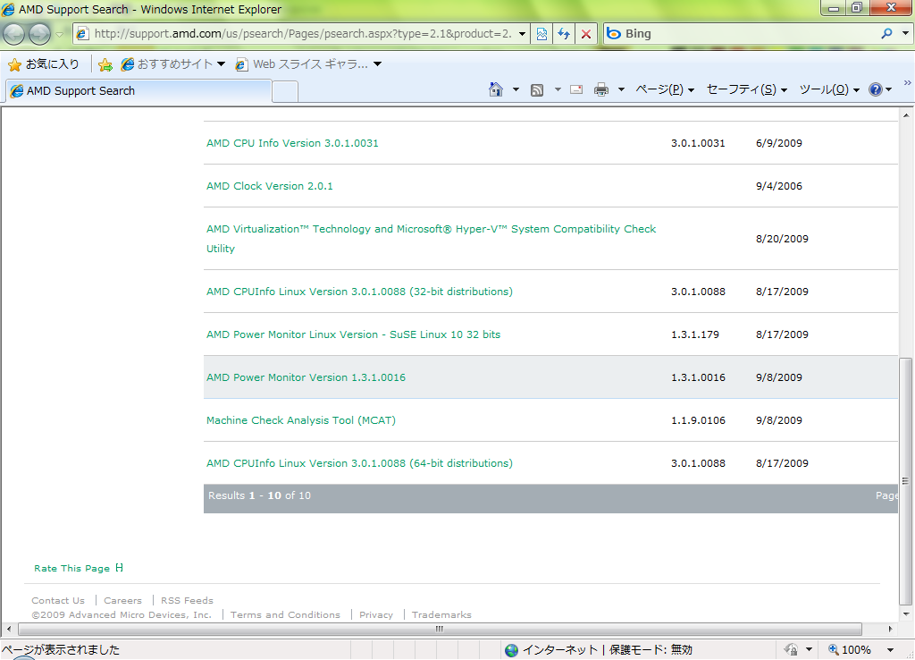This screenshot has height=660, width=915.
Task: Click the horizontal scrollbar left arrow
Action: (8, 629)
